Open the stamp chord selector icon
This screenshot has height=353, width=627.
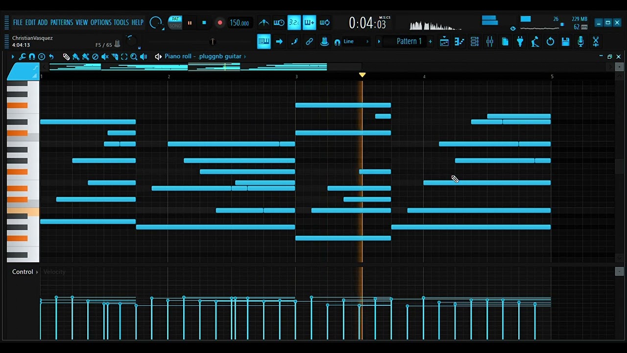pyautogui.click(x=42, y=57)
